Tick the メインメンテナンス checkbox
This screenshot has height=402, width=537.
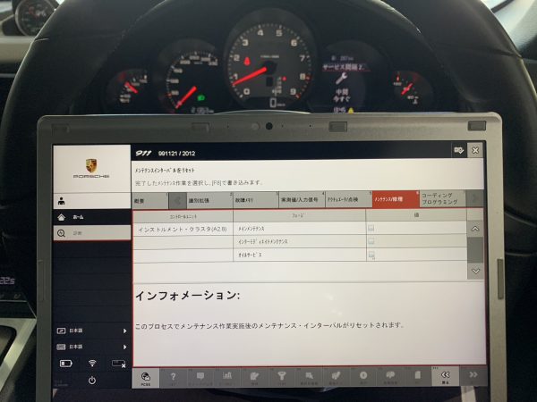click(371, 229)
